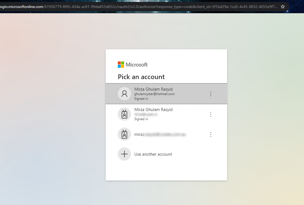Viewport: 304px width, 205px height.
Task: Pick the highlighted Mirza Ghulam Rasyid name
Action: tap(153, 89)
